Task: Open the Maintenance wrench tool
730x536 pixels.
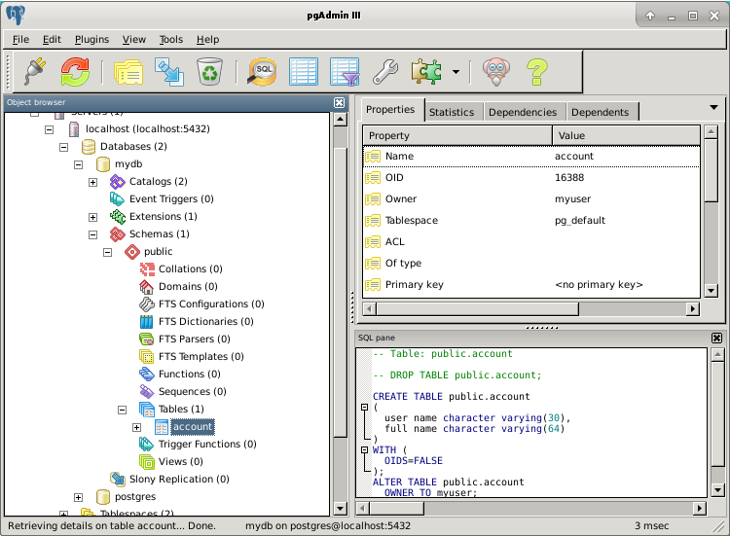Action: [385, 72]
